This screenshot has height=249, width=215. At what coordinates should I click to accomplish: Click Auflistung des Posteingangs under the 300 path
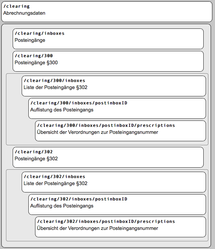[62, 110]
